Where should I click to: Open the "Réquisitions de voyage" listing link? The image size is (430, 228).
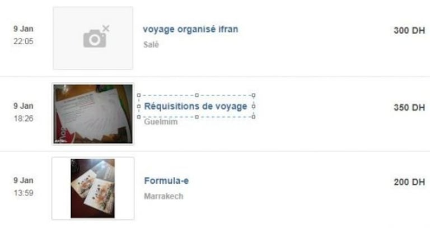(x=195, y=106)
